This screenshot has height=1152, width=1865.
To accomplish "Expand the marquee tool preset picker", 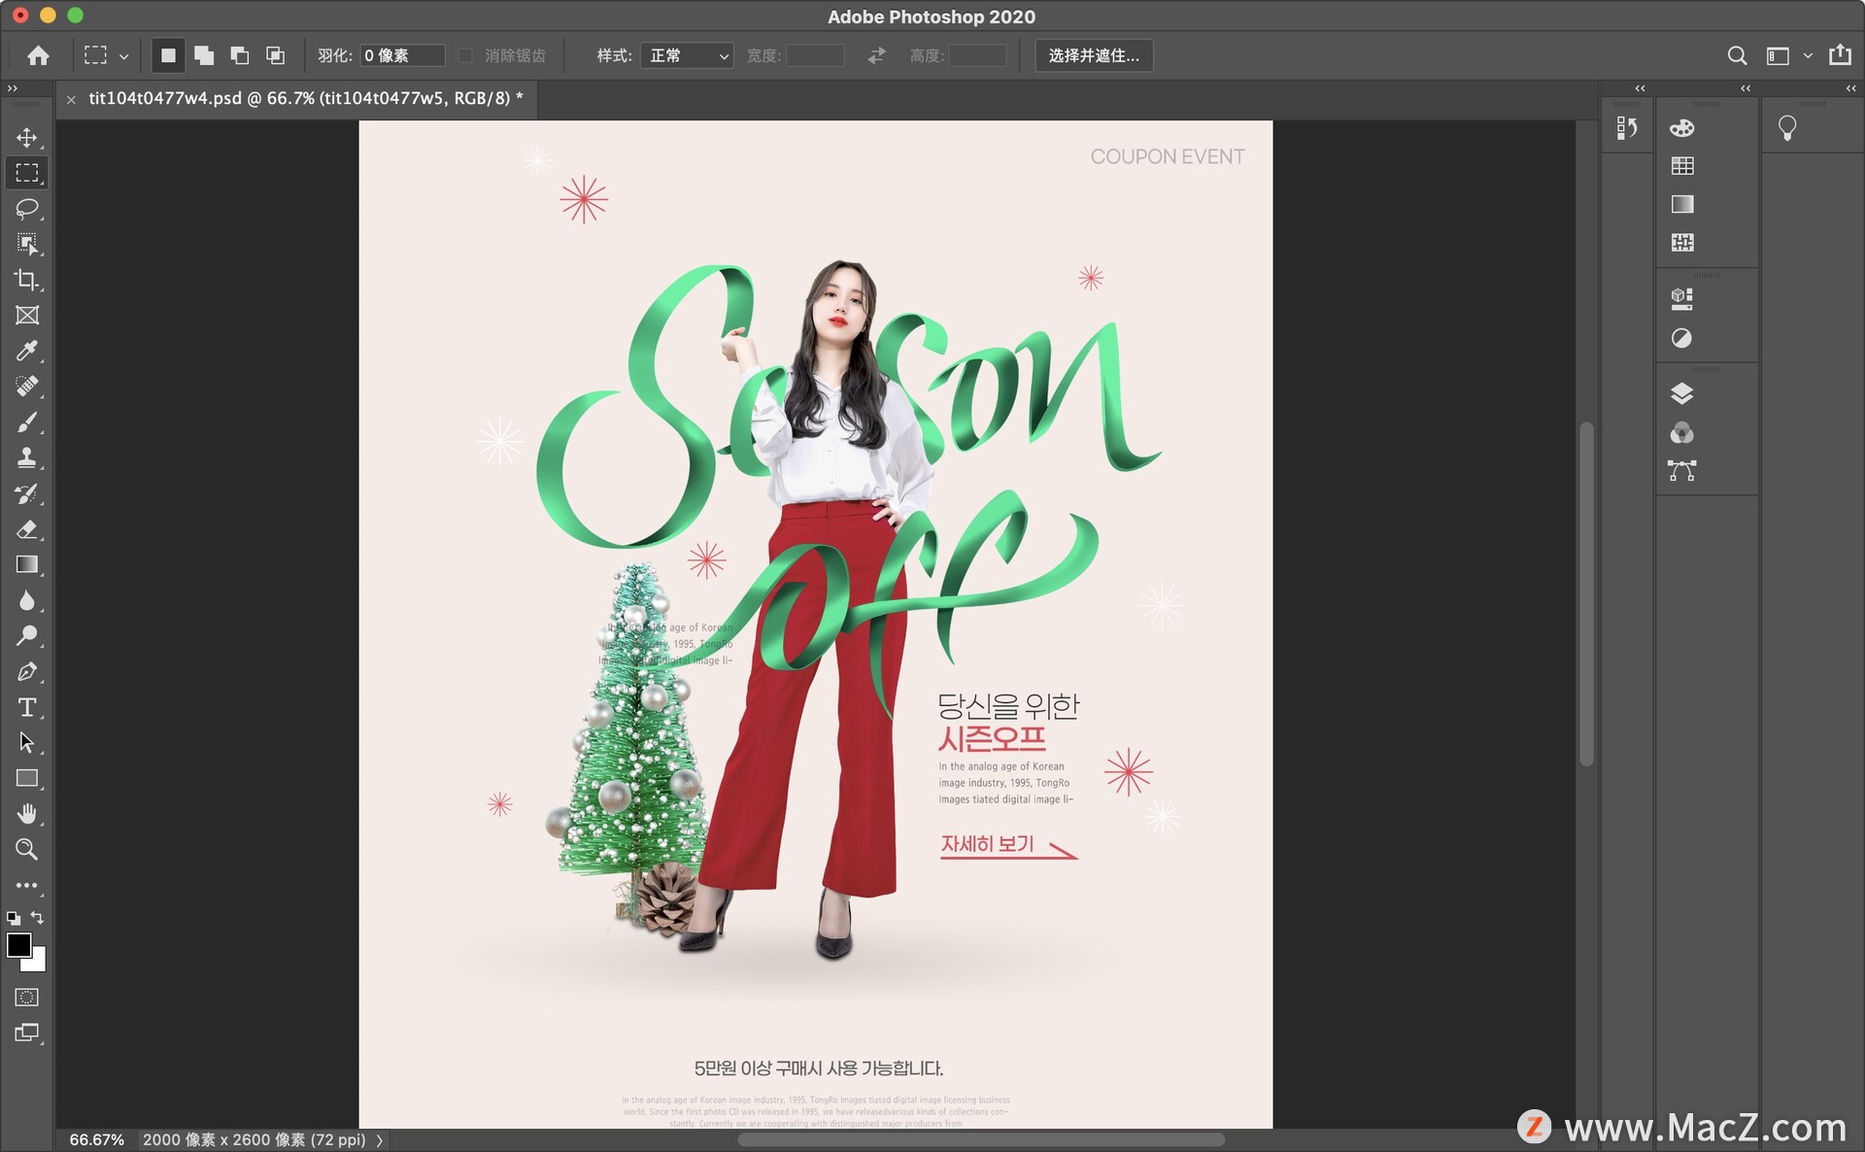I will click(x=123, y=56).
